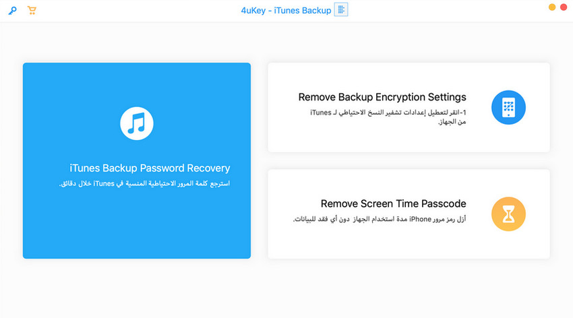Image resolution: width=573 pixels, height=318 pixels.
Task: Select Remove Backup Encryption Settings heading
Action: [x=382, y=97]
